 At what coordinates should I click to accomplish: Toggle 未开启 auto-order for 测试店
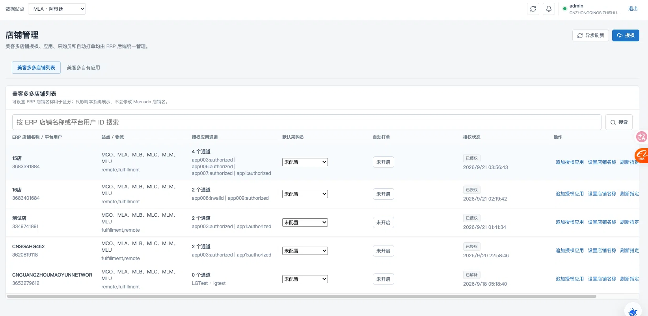click(x=383, y=223)
